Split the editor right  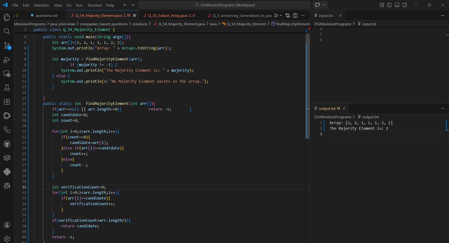pyautogui.click(x=295, y=15)
